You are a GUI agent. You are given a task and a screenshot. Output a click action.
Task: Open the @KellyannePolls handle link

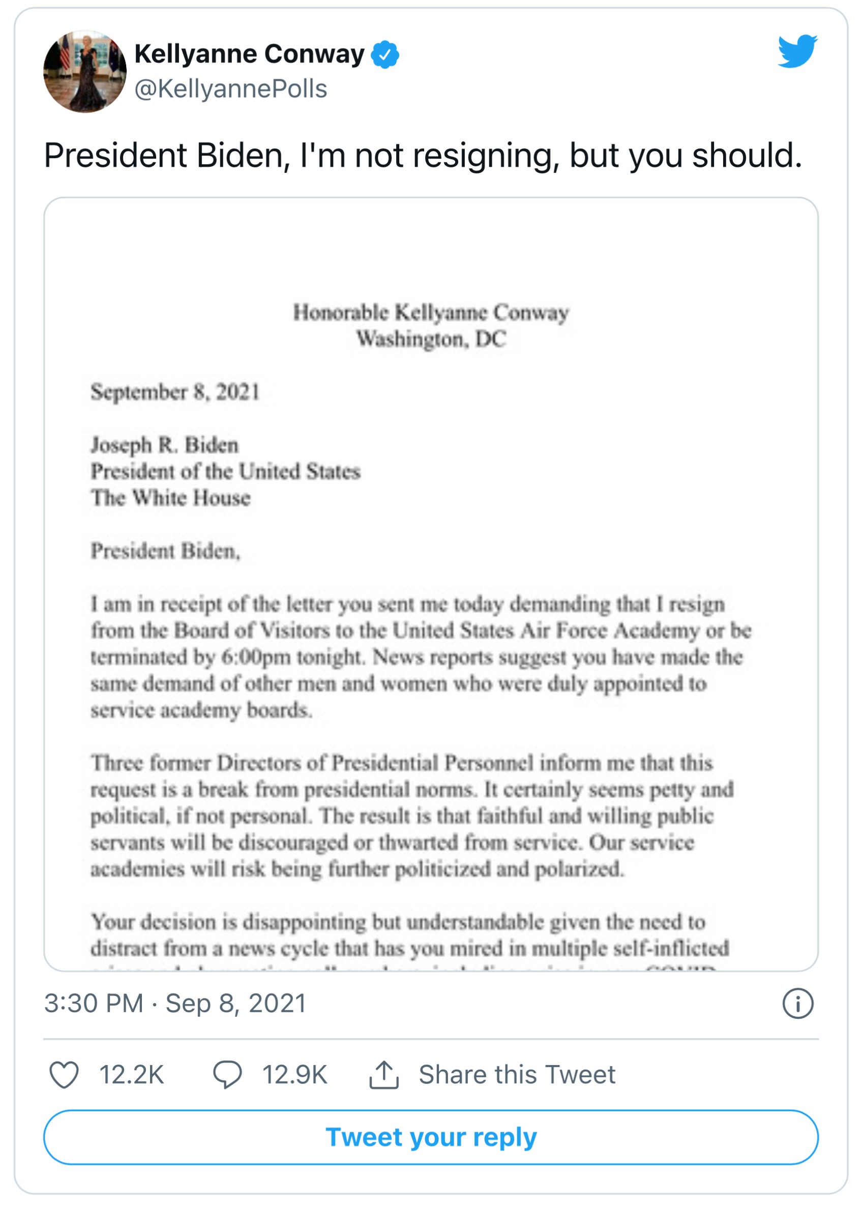pos(231,89)
